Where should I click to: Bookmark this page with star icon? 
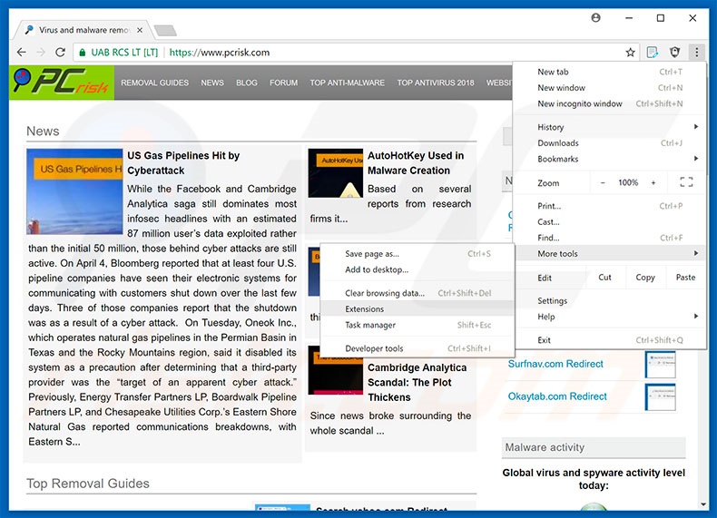click(x=630, y=53)
